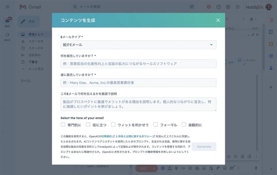This screenshot has width=277, height=175.
Task: Open the input tools あ dropdown
Action: tap(253, 19)
